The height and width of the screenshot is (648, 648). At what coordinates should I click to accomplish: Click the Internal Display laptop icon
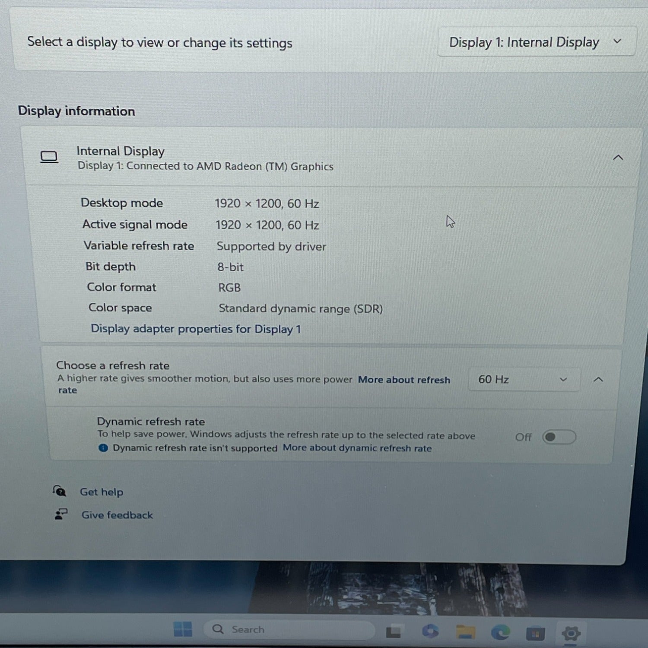(49, 157)
